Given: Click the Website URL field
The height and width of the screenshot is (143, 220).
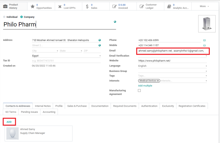Looking at the screenshot, I should (x=172, y=61).
